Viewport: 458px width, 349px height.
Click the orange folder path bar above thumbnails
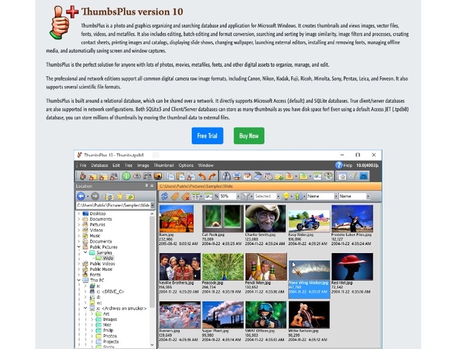pyautogui.click(x=269, y=186)
